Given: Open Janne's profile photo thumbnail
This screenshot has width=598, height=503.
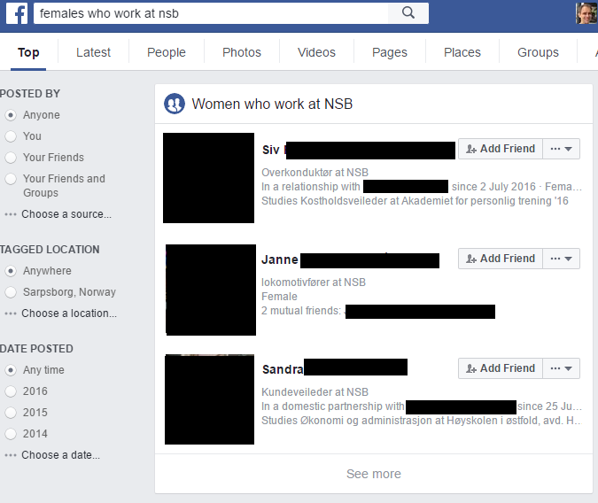Looking at the screenshot, I should (211, 290).
